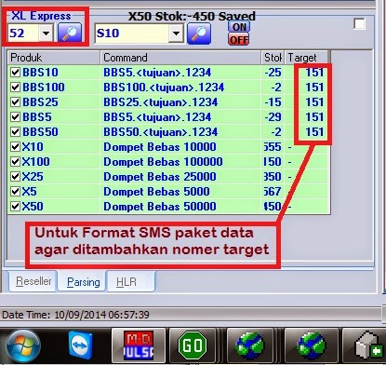Select command BBS25.<tujuan>.1234

pyautogui.click(x=161, y=102)
